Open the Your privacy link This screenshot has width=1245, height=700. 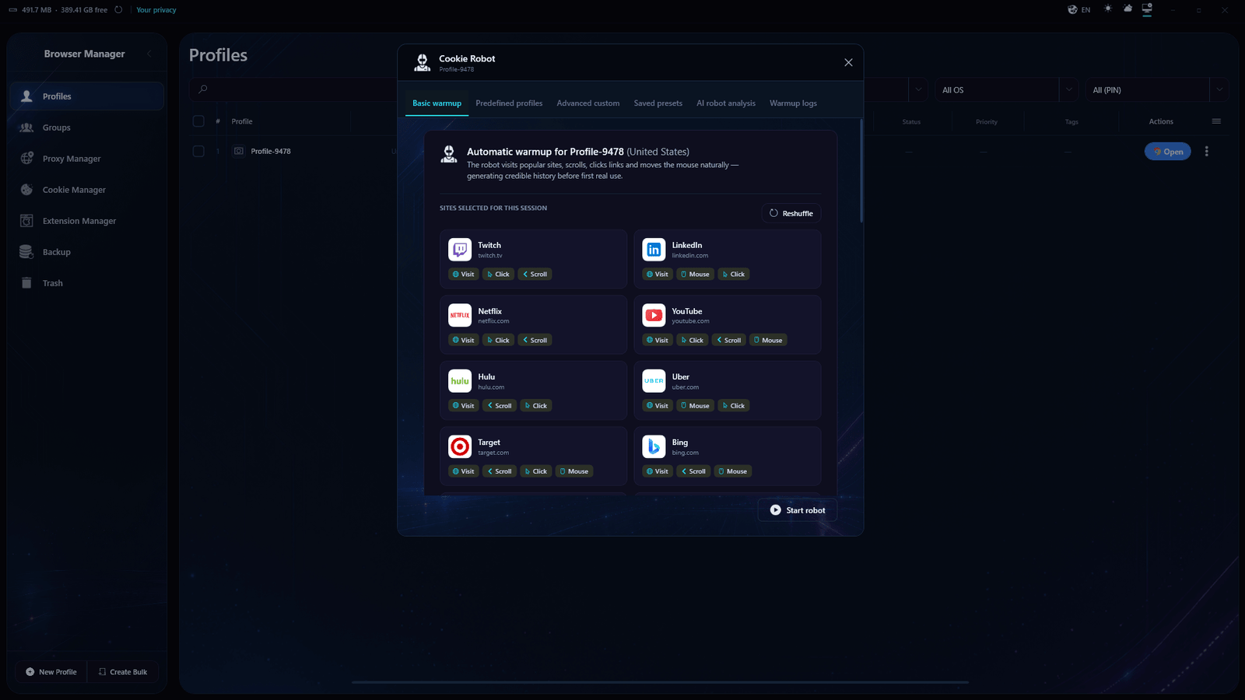click(156, 10)
